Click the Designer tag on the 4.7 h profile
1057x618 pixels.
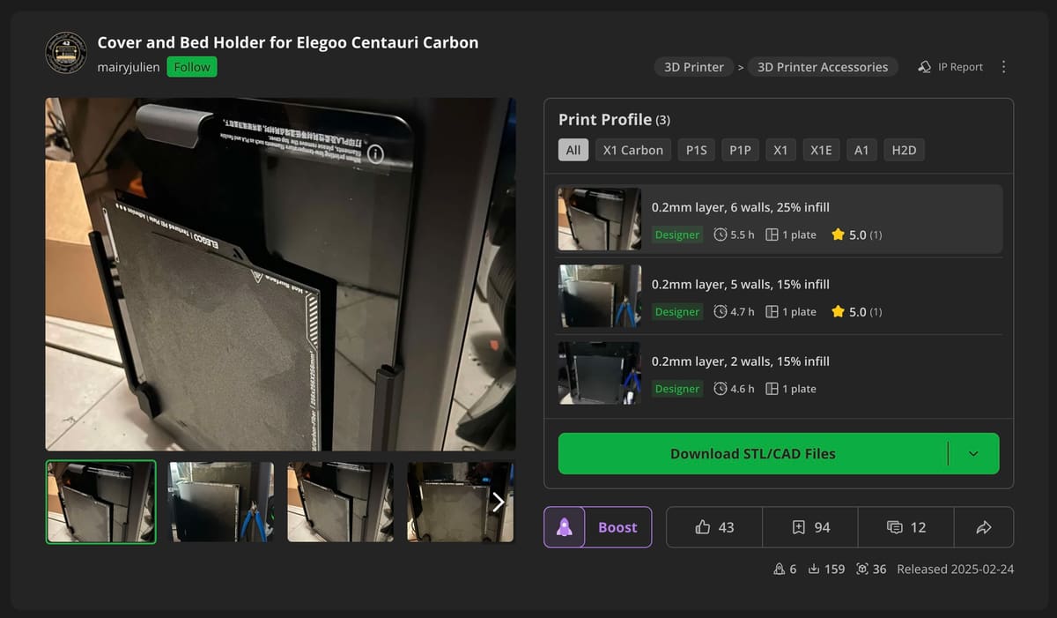[677, 311]
